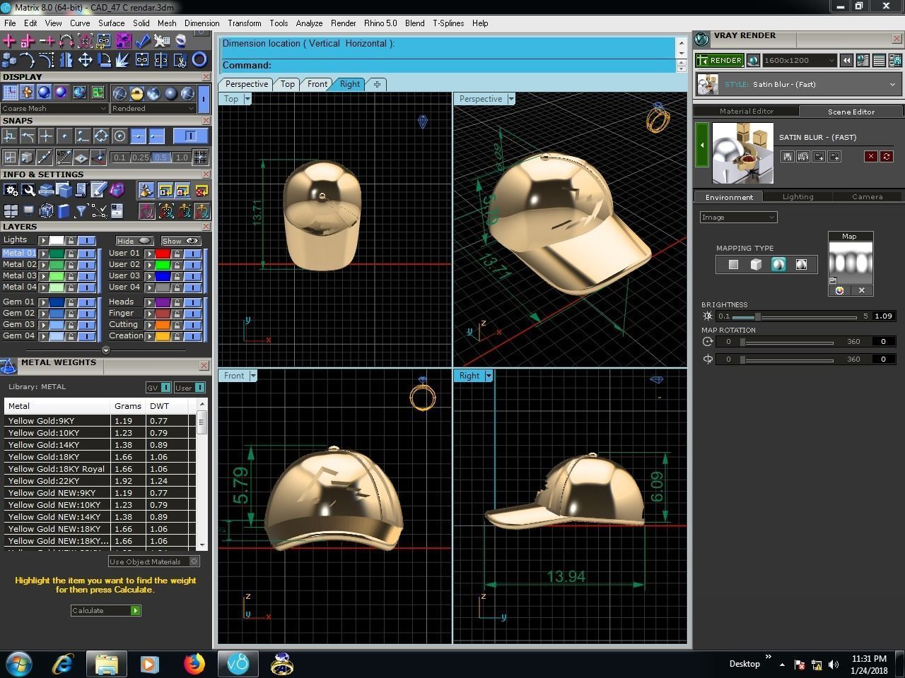
Task: Click the three blue cubes icon
Action: coord(9,60)
